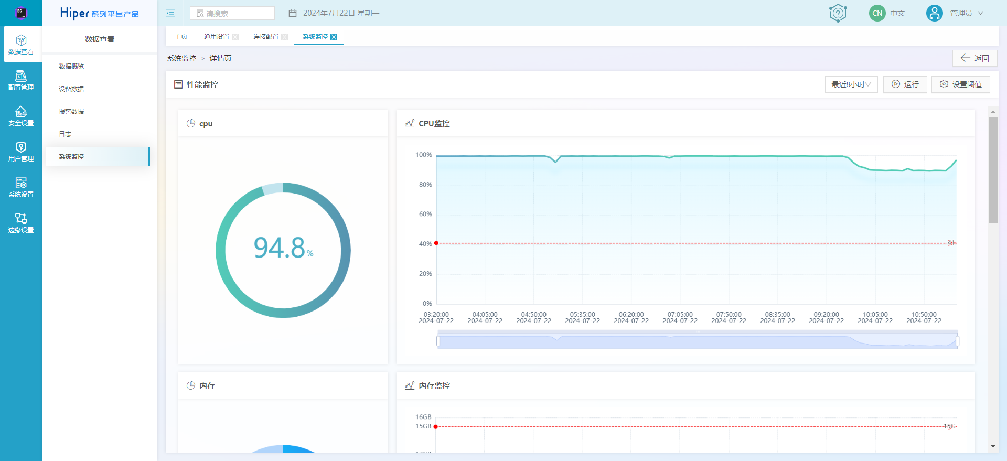The width and height of the screenshot is (1007, 461).
Task: Open 设备数据 in the side menu
Action: (71, 89)
